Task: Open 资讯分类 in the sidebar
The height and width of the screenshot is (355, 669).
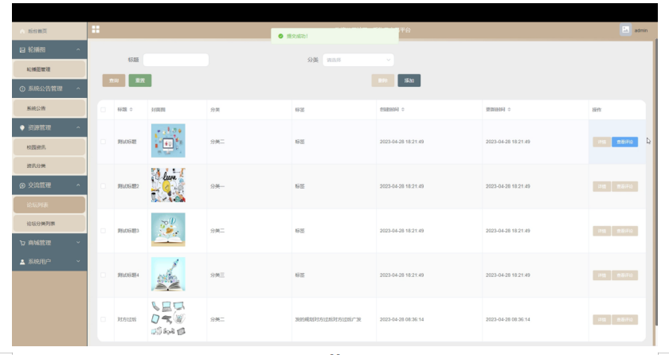Action: [x=49, y=166]
